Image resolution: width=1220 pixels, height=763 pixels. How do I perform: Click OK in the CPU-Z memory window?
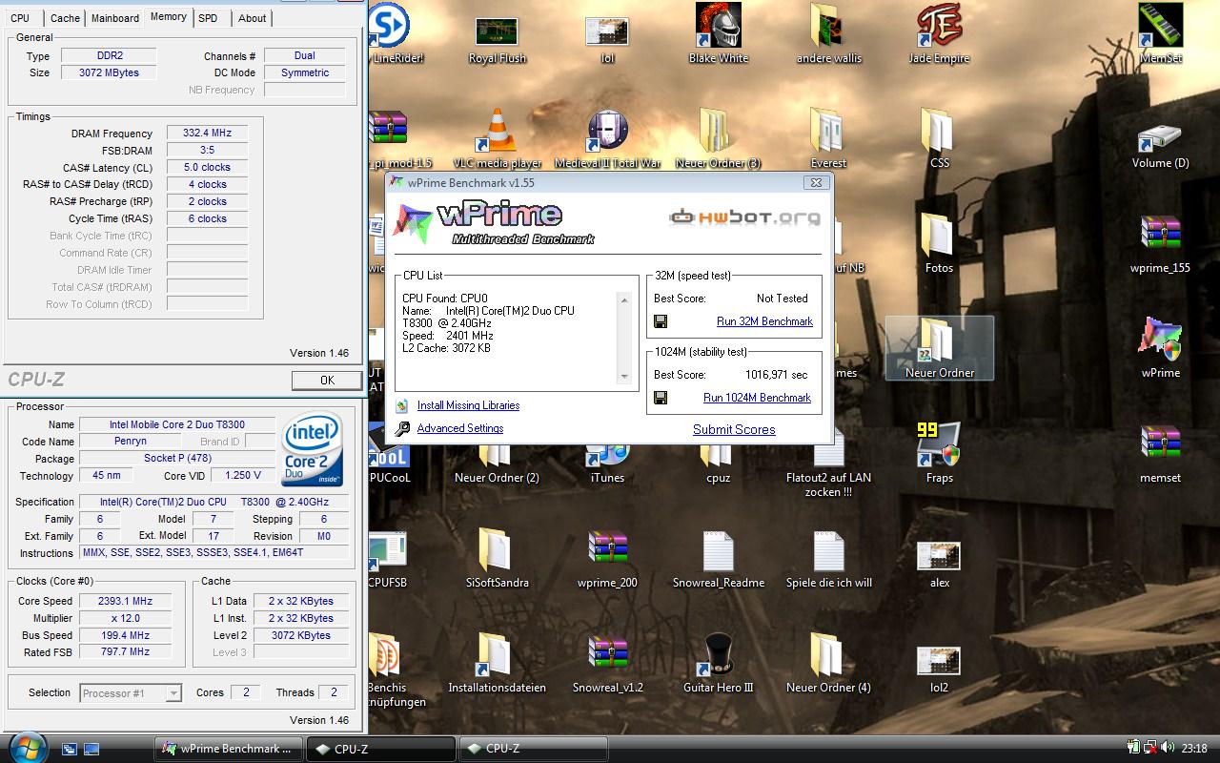coord(327,380)
